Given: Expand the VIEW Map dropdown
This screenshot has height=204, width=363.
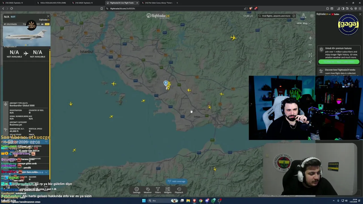Looking at the screenshot, I should click(304, 23).
